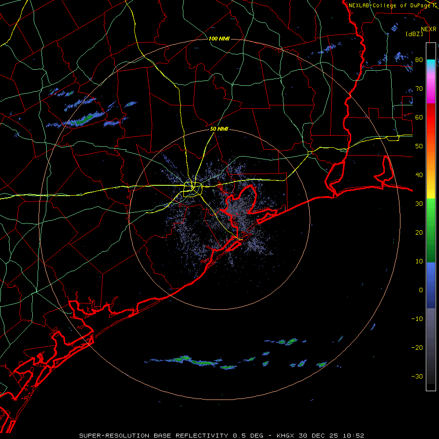Screen dimensions: 439x439
Task: Click the 0 dBZ scale value
Action: pos(421,290)
